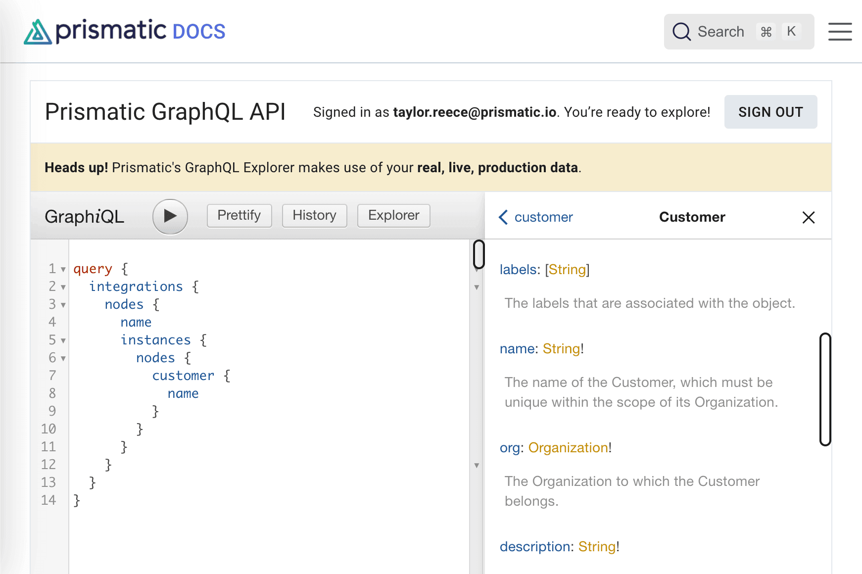Click the docs panel vertical scrollbar
This screenshot has height=574, width=862.
(x=825, y=389)
